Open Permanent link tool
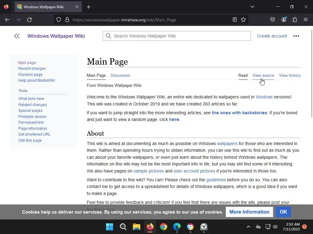 pyautogui.click(x=31, y=122)
